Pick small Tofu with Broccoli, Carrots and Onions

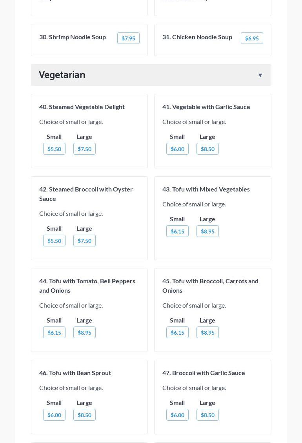[x=177, y=332]
